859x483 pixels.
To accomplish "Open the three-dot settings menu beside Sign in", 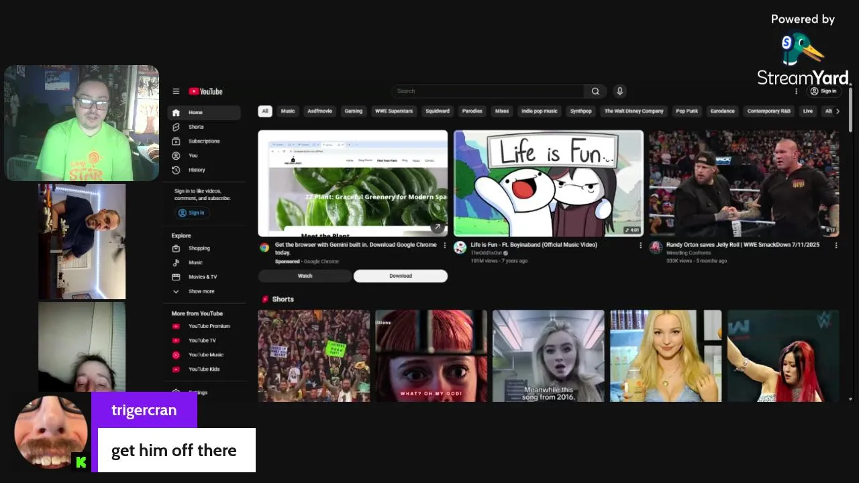I will [796, 91].
